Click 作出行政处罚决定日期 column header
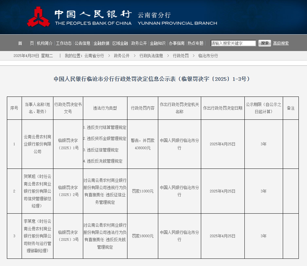 [x=222, y=108]
